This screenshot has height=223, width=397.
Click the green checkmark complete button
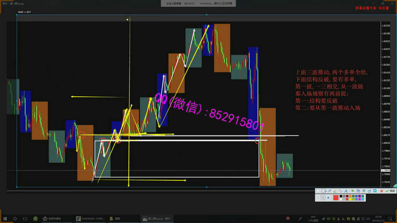pyautogui.click(x=389, y=191)
